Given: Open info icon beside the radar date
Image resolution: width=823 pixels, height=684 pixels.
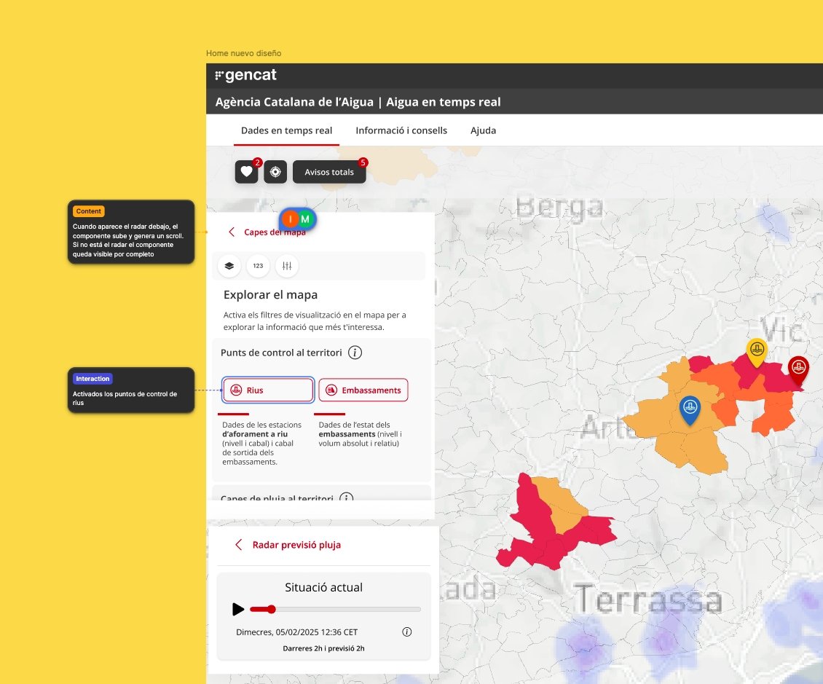Looking at the screenshot, I should (x=407, y=632).
